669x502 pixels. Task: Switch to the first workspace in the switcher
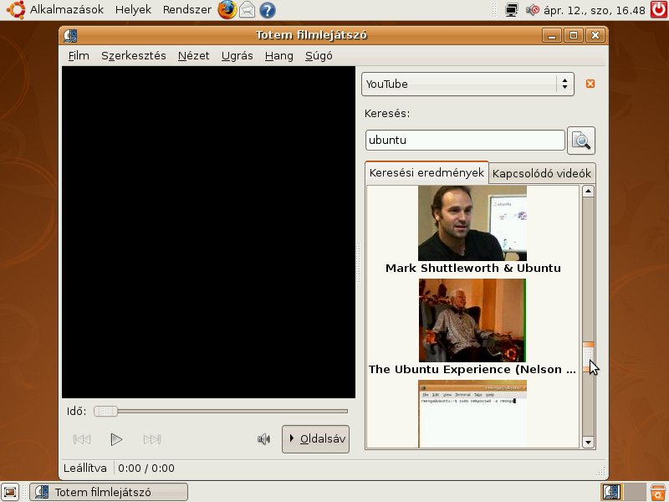tap(612, 492)
